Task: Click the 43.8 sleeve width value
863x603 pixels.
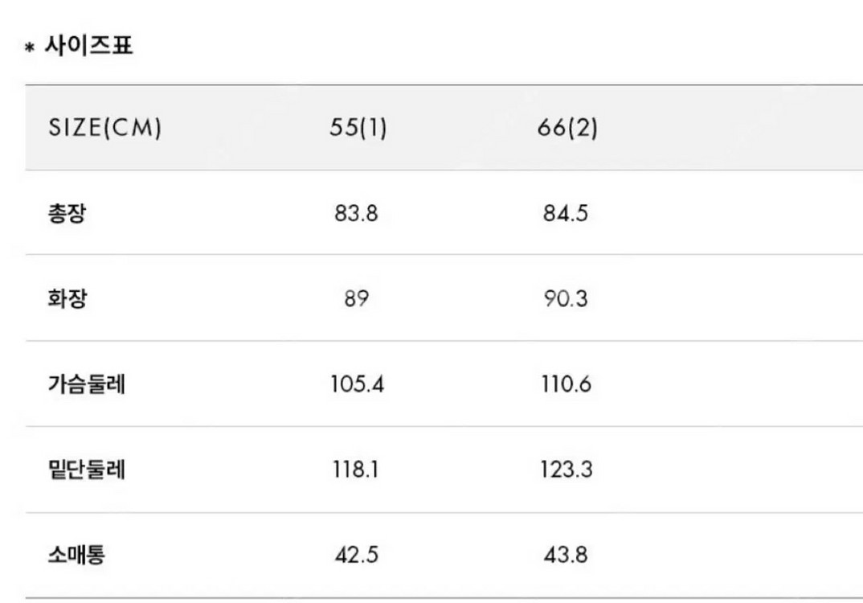Action: click(566, 555)
